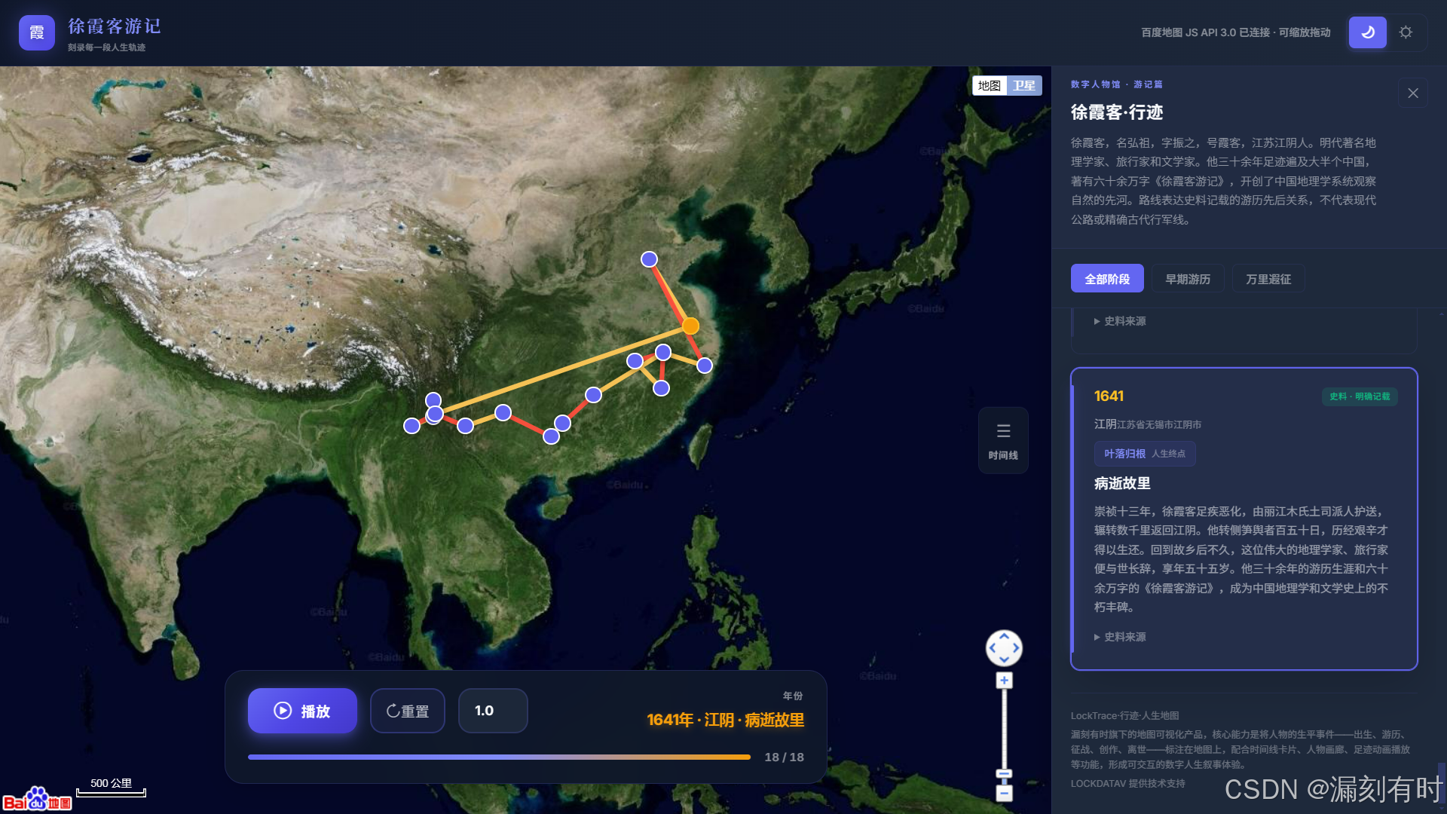Open the 全部阶段 tab
The width and height of the screenshot is (1447, 814).
click(x=1107, y=278)
